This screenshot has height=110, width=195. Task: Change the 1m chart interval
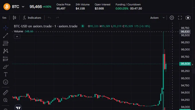coord(4,18)
